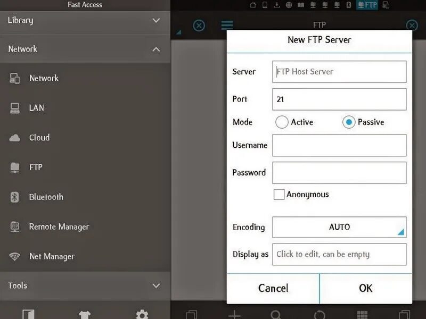Image resolution: width=426 pixels, height=319 pixels.
Task: Close the right window with circled X
Action: 412,26
